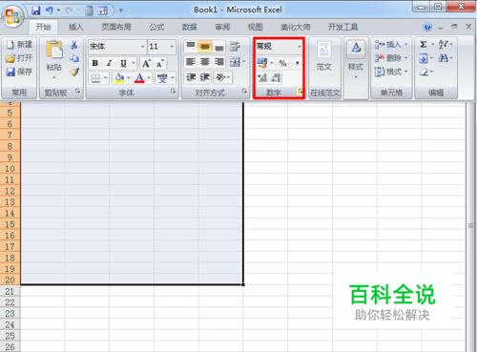477x352 pixels.
Task: Toggle underline formatting
Action: click(x=123, y=63)
